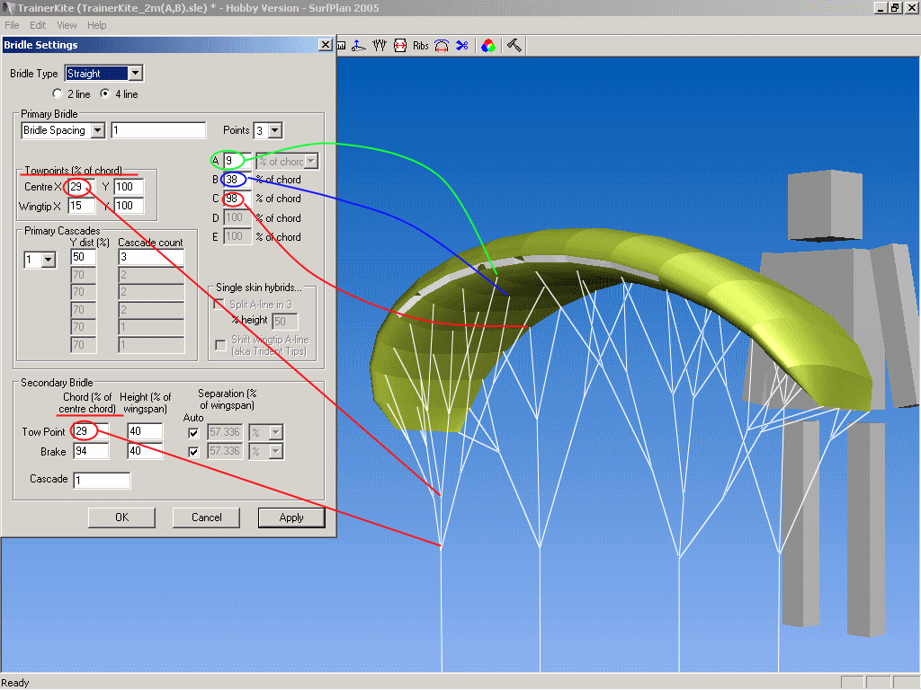
Task: Click the blue scissors icon
Action: 461,45
